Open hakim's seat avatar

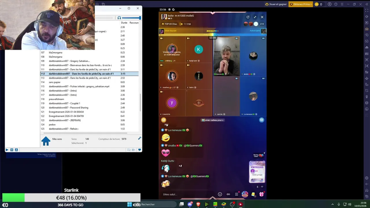199,76
